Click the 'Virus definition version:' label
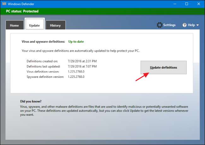Image resolution: width=205 pixels, height=145 pixels. point(43,72)
